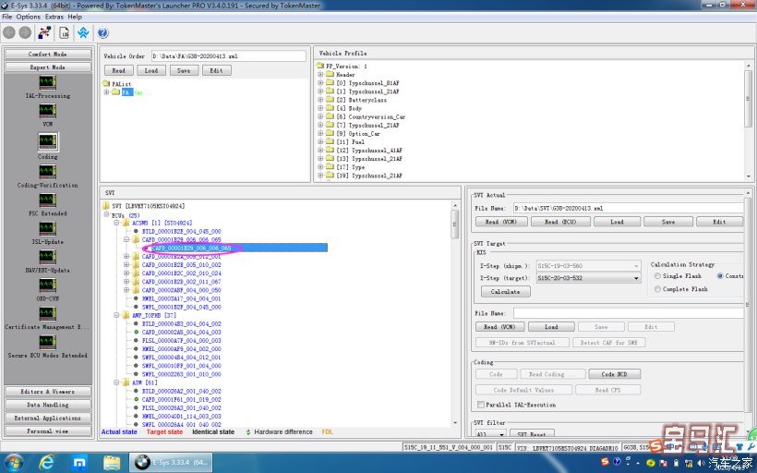Select Single Flash radio button
The height and width of the screenshot is (473, 757).
pyautogui.click(x=657, y=276)
